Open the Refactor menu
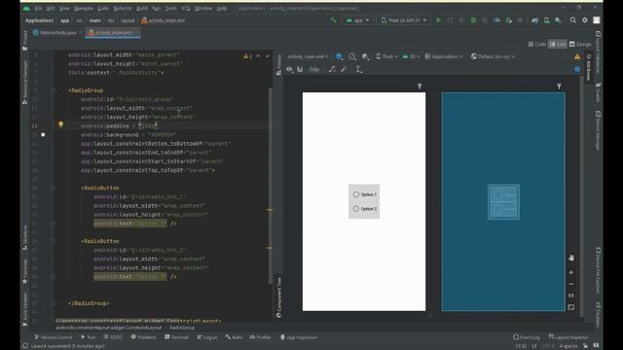The width and height of the screenshot is (623, 350). point(123,8)
